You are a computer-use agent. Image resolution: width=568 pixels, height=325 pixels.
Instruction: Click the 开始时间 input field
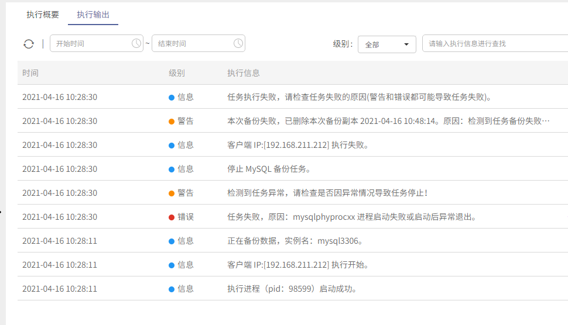(97, 43)
